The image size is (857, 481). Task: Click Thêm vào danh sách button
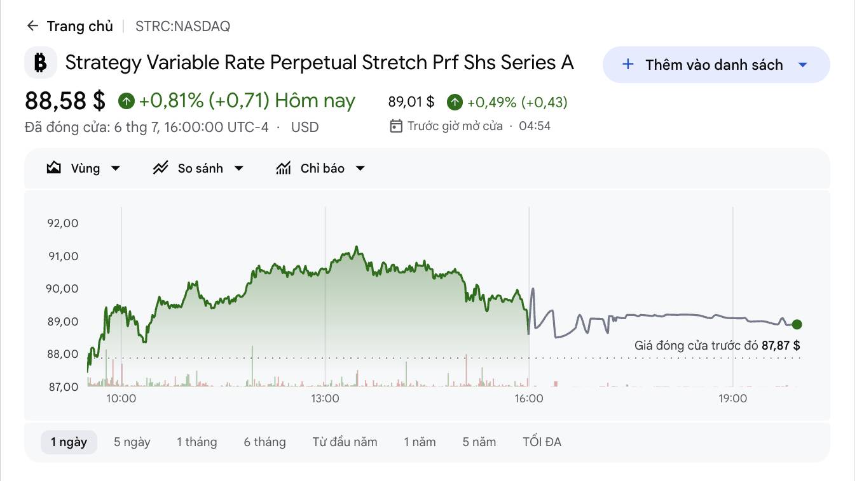click(716, 65)
